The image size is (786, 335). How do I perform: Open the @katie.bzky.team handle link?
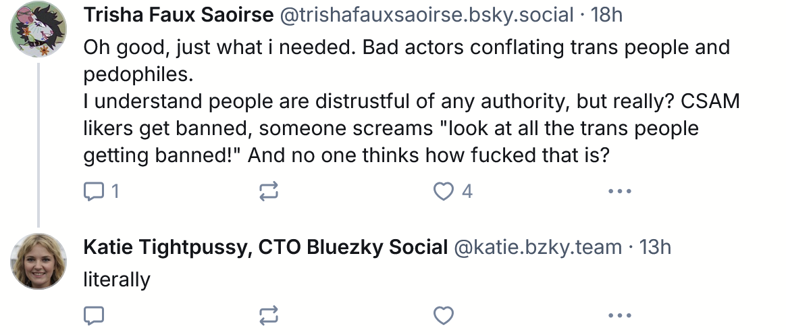coord(538,247)
